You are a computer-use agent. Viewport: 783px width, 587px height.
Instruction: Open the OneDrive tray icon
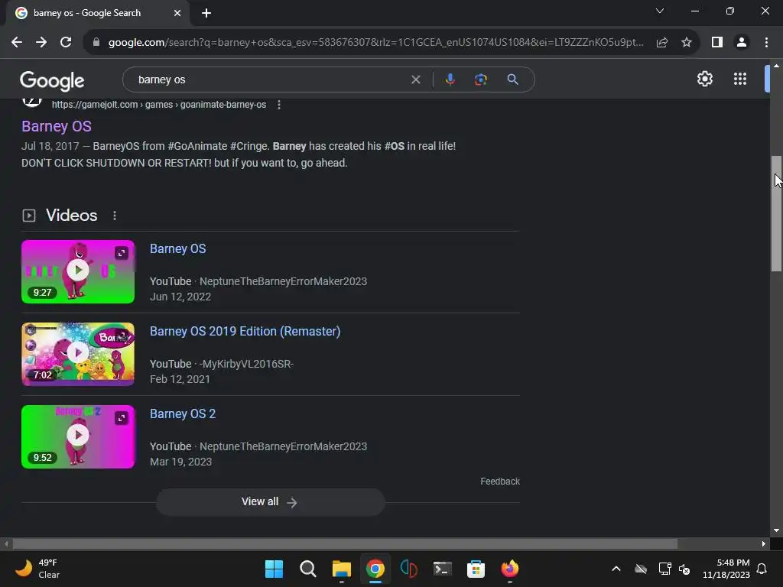pos(641,569)
